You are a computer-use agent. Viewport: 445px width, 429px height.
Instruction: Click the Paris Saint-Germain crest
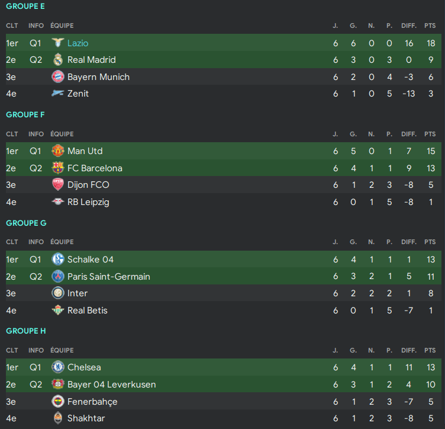point(57,277)
